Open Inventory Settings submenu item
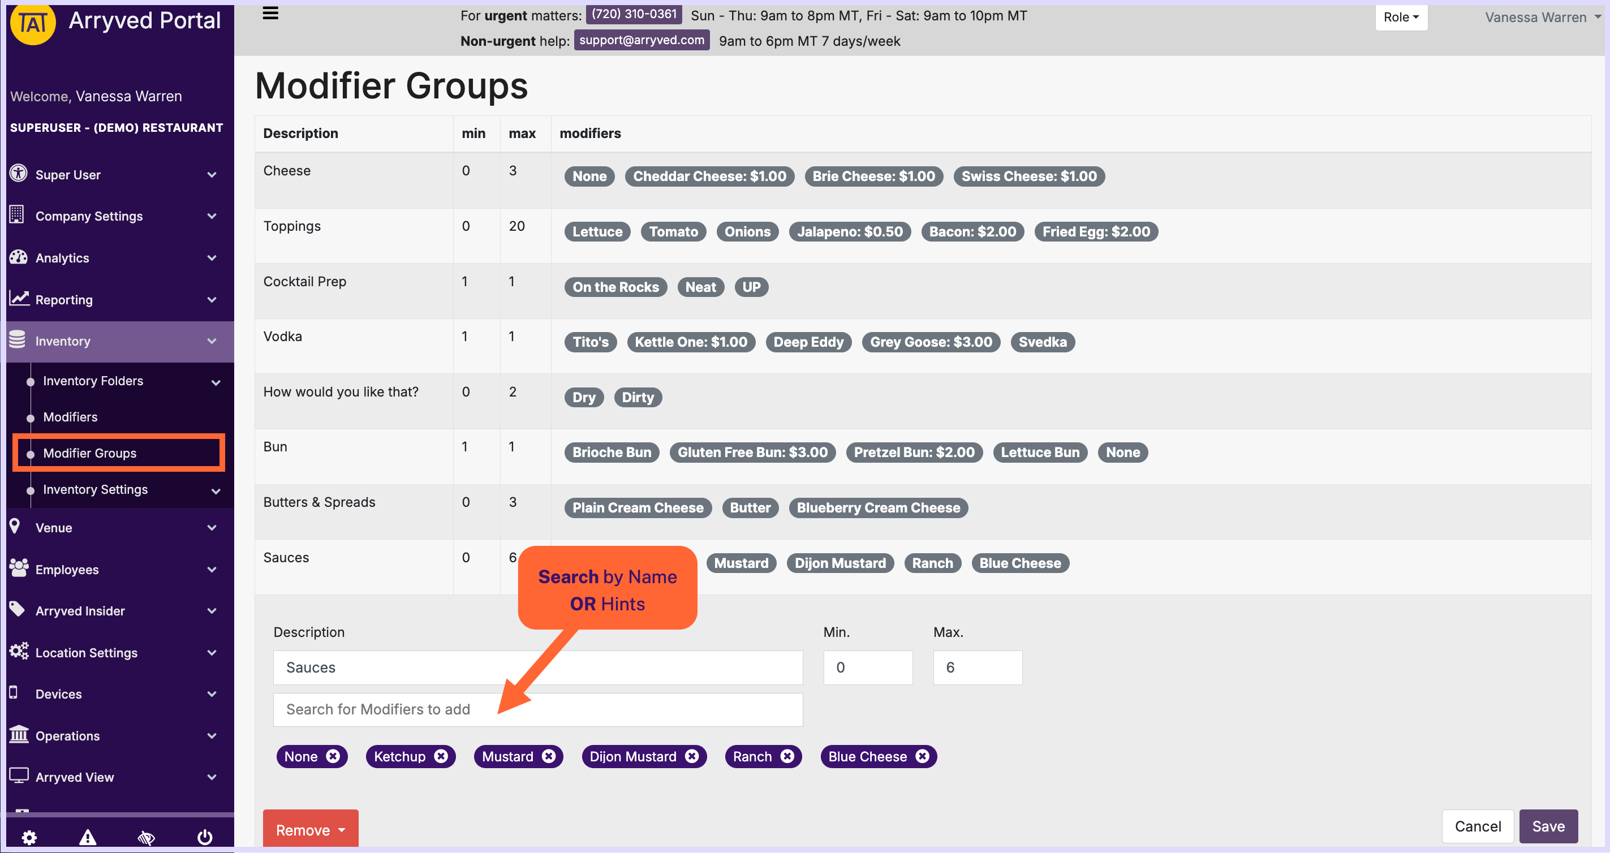 click(95, 489)
